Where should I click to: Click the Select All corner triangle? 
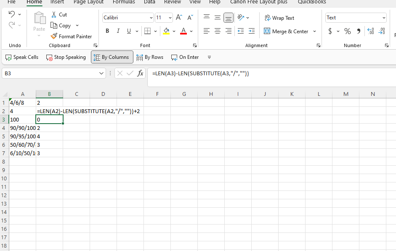click(x=5, y=94)
